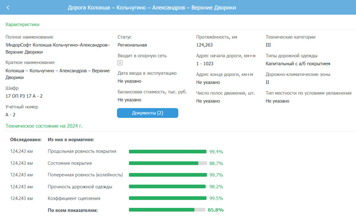Select the Поперечная ровность (колейность) progress bar
The height and width of the screenshot is (218, 356).
tap(168, 175)
